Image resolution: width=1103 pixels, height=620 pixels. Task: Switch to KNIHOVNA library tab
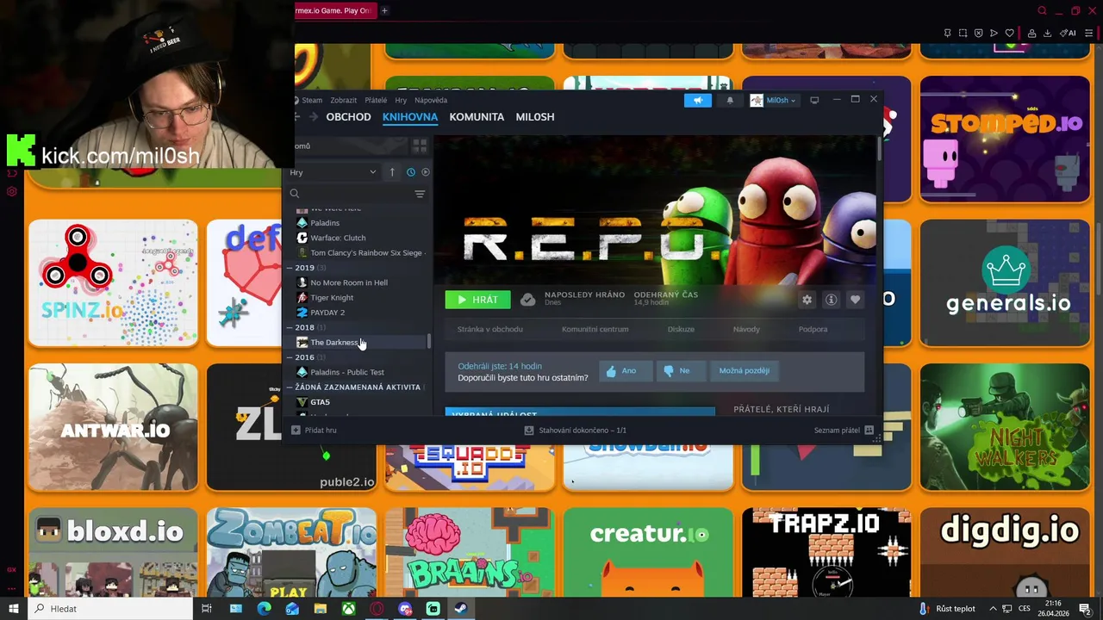tap(410, 117)
